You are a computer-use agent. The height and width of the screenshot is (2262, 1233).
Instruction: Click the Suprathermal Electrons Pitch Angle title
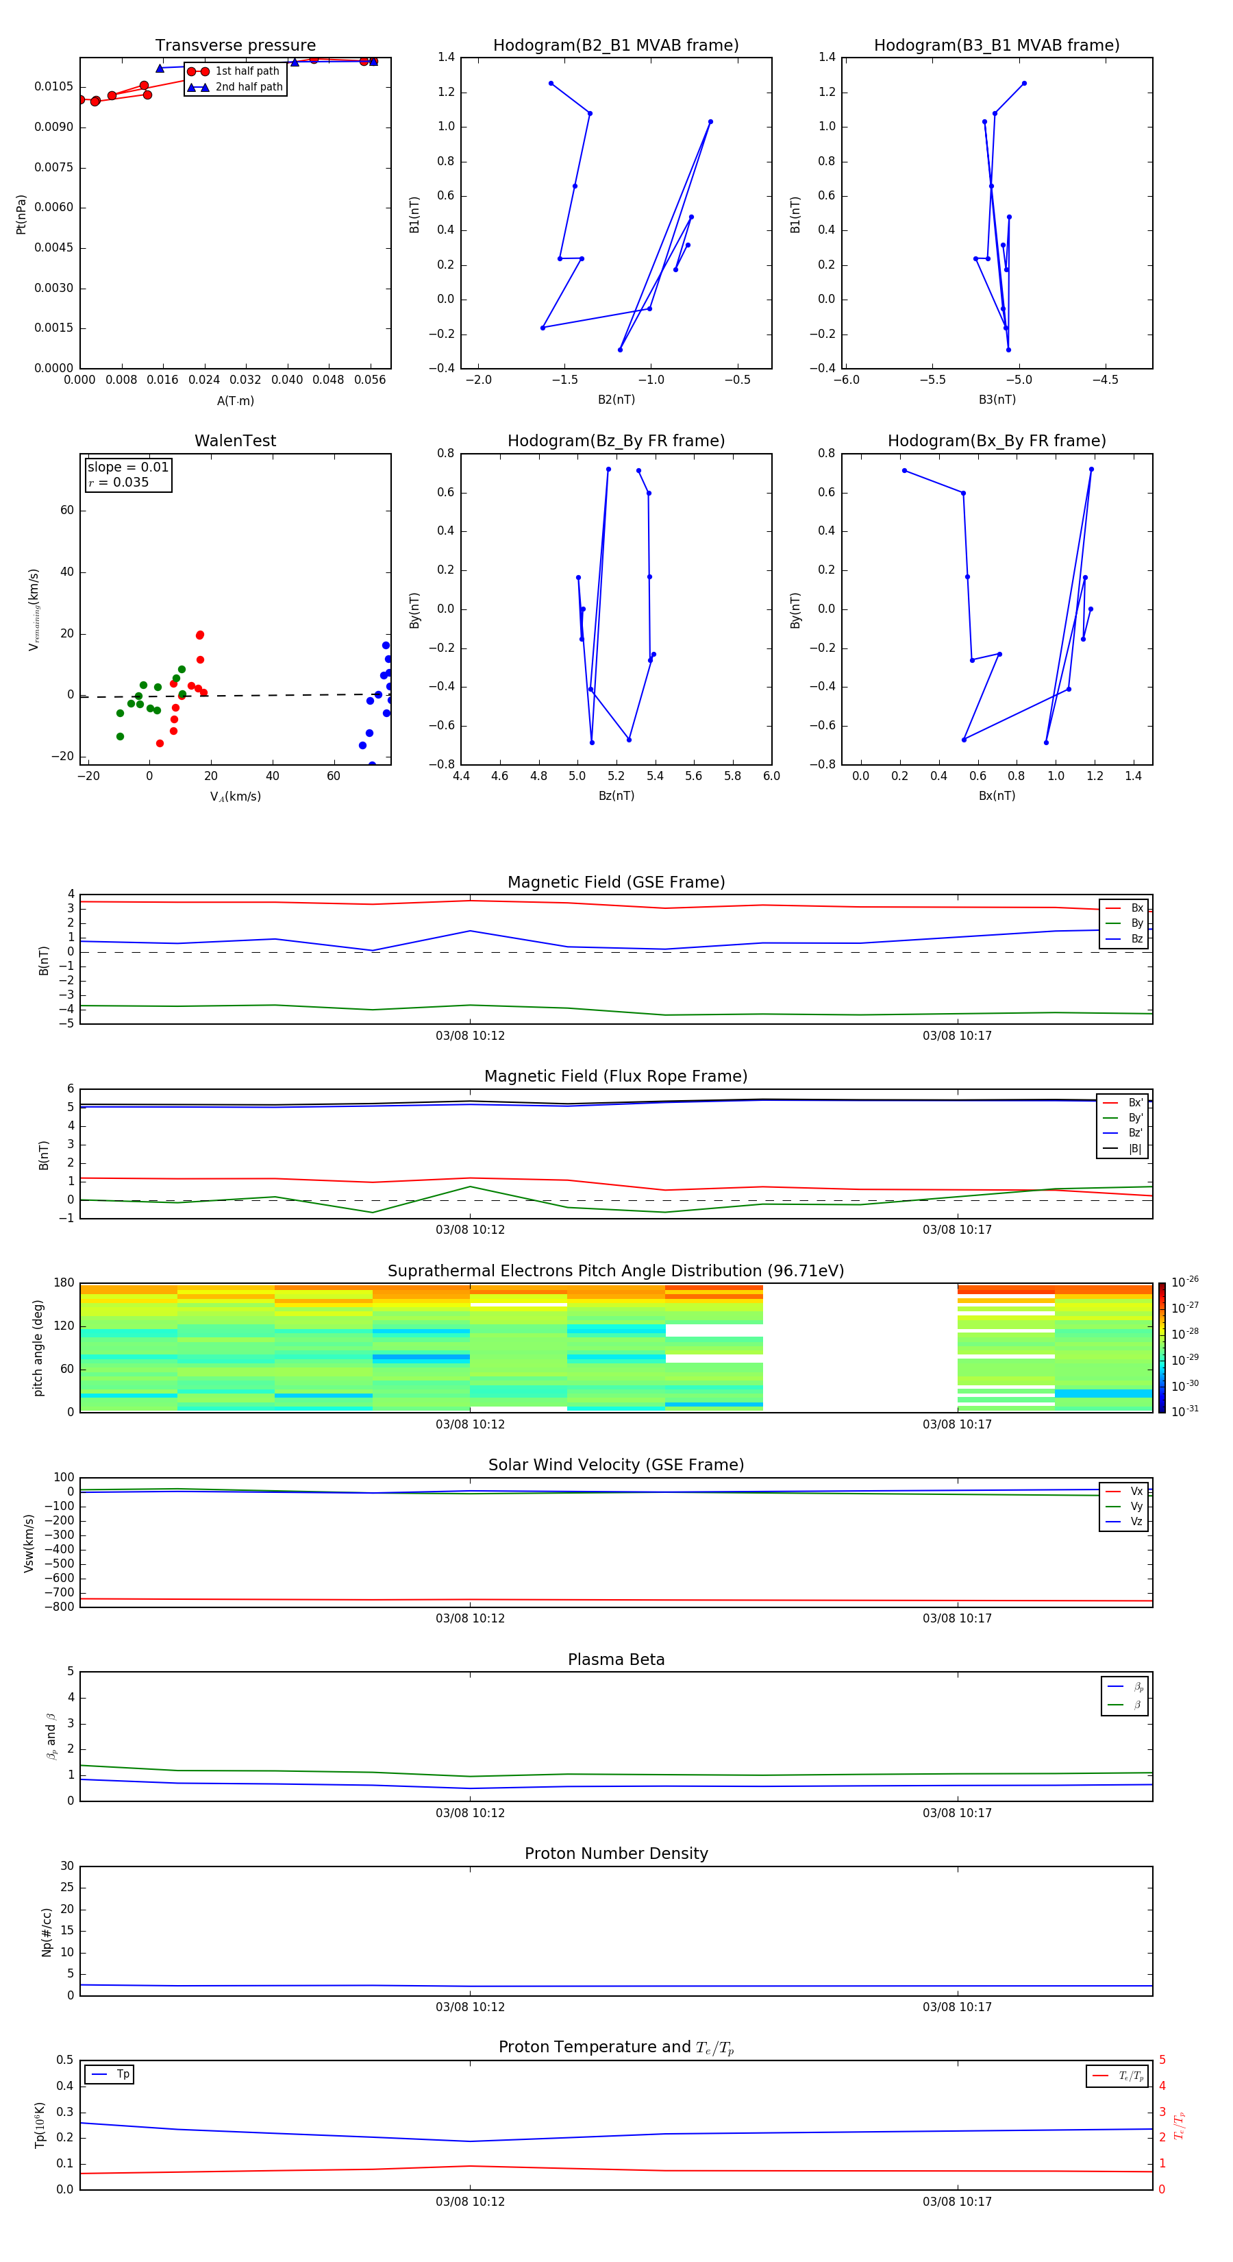pyautogui.click(x=616, y=1271)
